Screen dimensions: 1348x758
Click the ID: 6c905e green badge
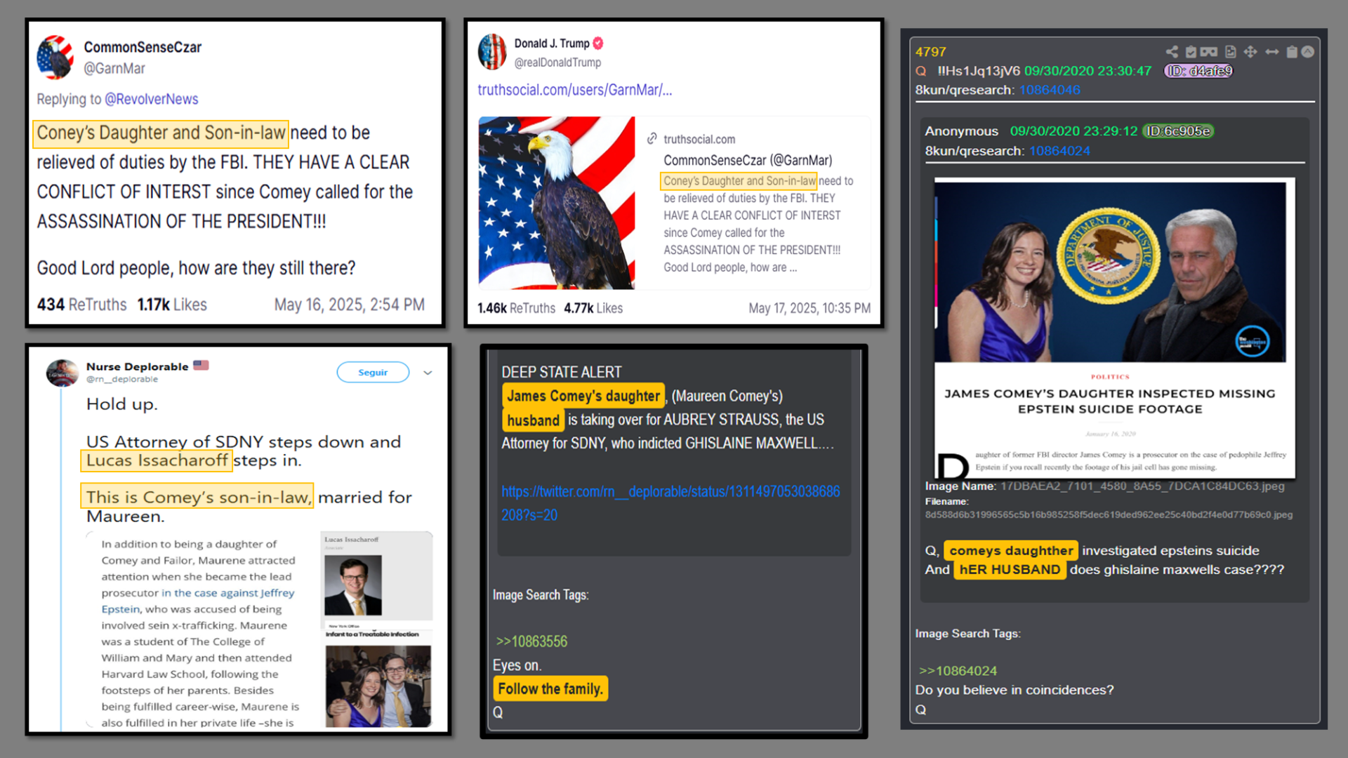pos(1178,131)
